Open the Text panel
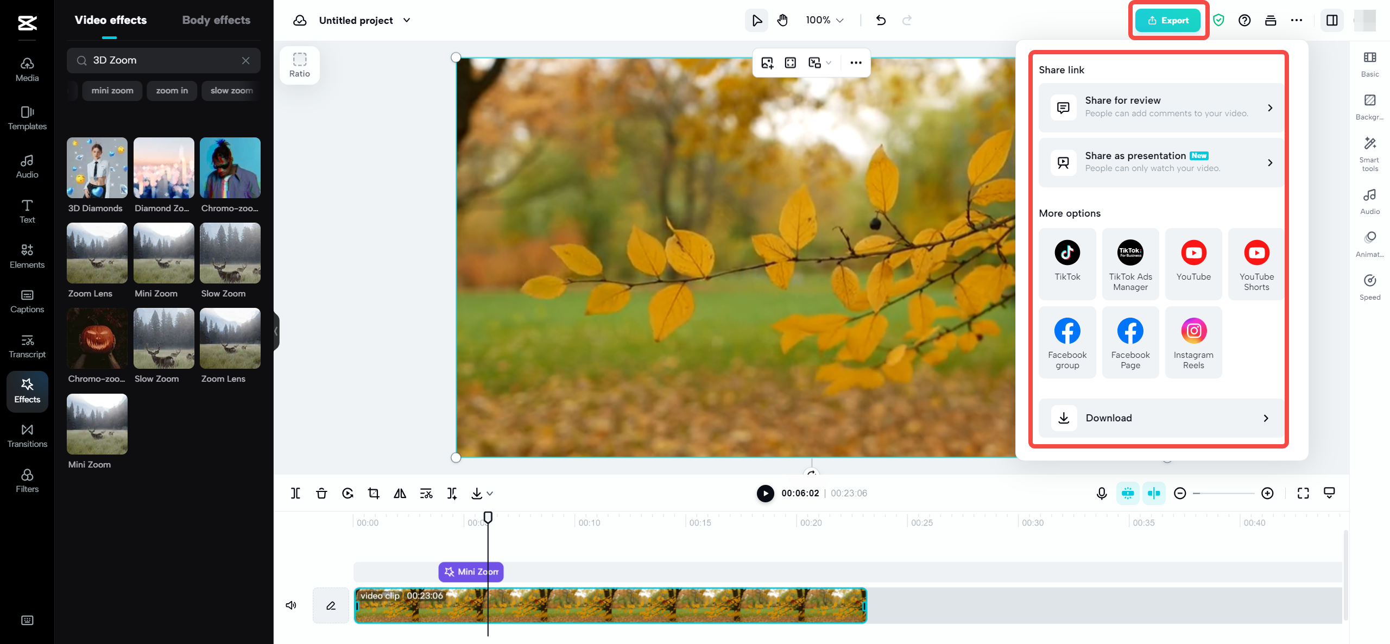The width and height of the screenshot is (1390, 644). 27,211
